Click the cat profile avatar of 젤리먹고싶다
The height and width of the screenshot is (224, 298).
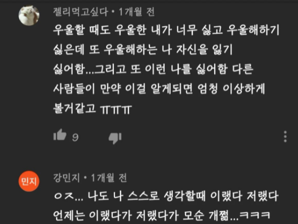click(29, 16)
